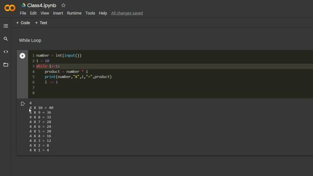Click the cell output options icon
The height and width of the screenshot is (176, 313).
[x=22, y=104]
